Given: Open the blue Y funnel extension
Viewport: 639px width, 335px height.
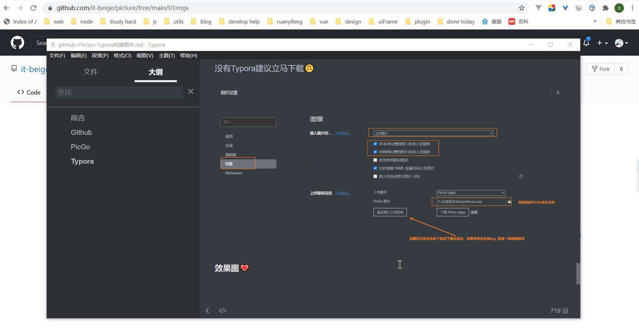Looking at the screenshot, I should pyautogui.click(x=565, y=8).
